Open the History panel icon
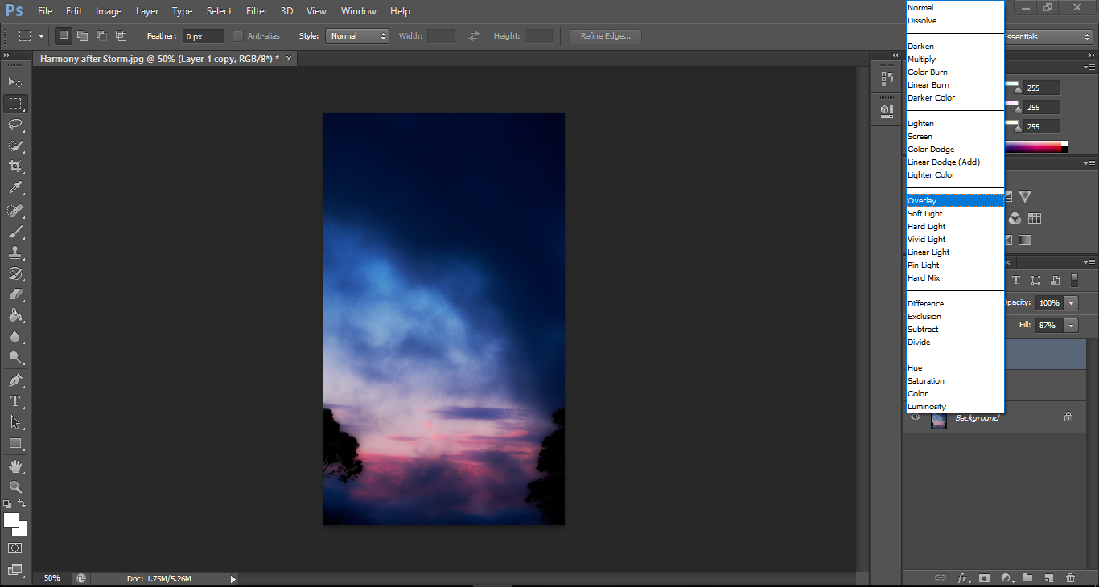Screen dimensions: 1099x587 887,79
